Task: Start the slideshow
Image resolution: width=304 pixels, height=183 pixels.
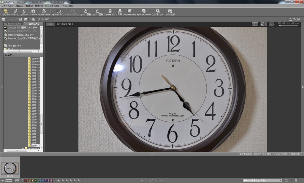Action: pyautogui.click(x=158, y=12)
